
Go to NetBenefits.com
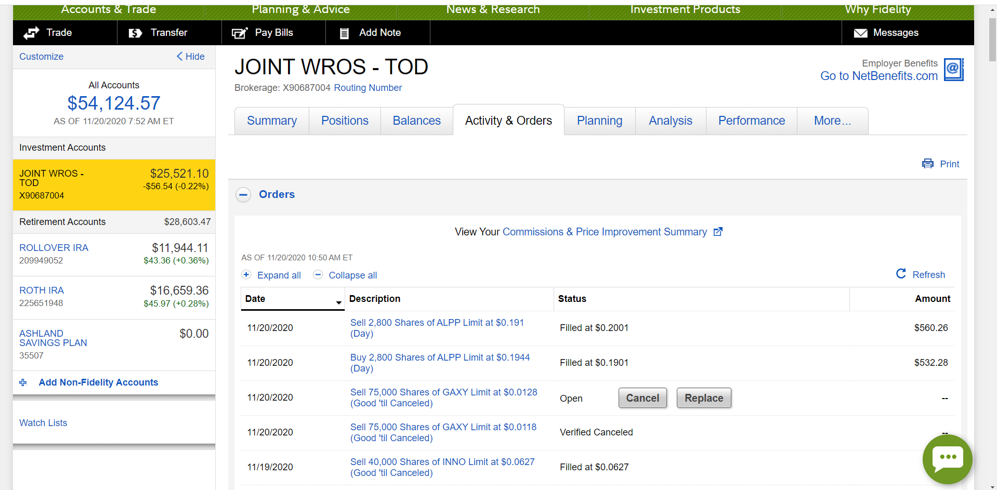coord(879,76)
